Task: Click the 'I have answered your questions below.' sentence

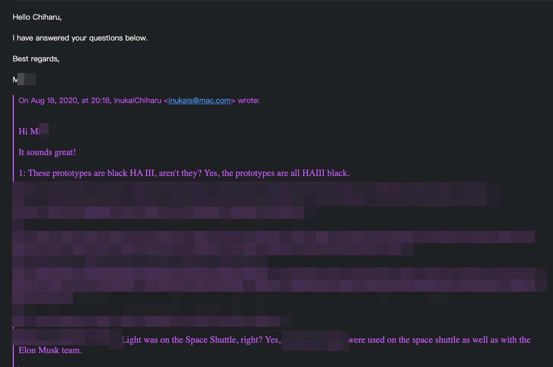Action: coord(80,38)
